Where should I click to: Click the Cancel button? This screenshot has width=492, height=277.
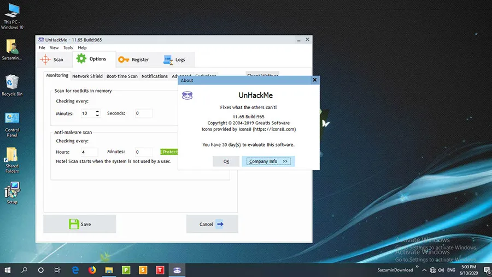tap(212, 224)
